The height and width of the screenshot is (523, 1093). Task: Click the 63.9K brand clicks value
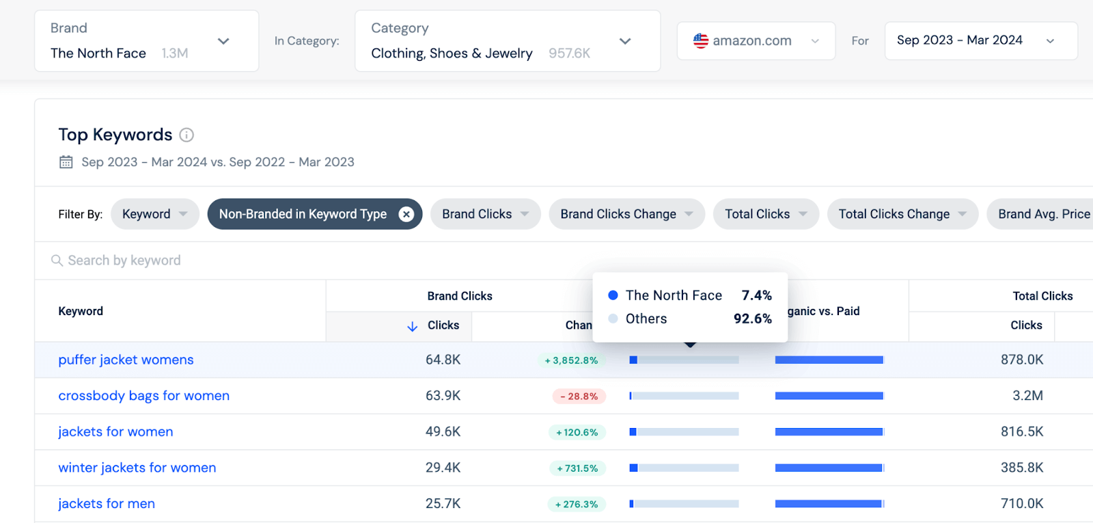(443, 396)
